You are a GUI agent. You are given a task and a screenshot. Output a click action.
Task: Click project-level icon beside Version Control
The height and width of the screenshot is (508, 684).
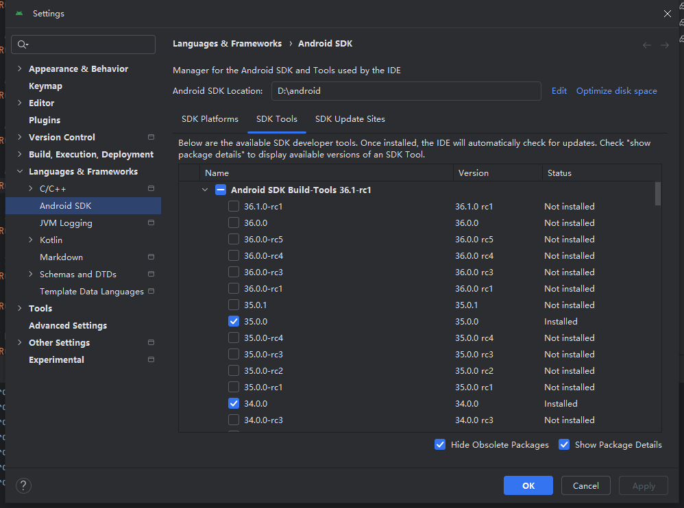(151, 137)
